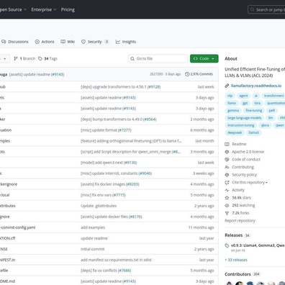Click the eye icon beside 292 watching
285x285 pixels.
(x=227, y=205)
